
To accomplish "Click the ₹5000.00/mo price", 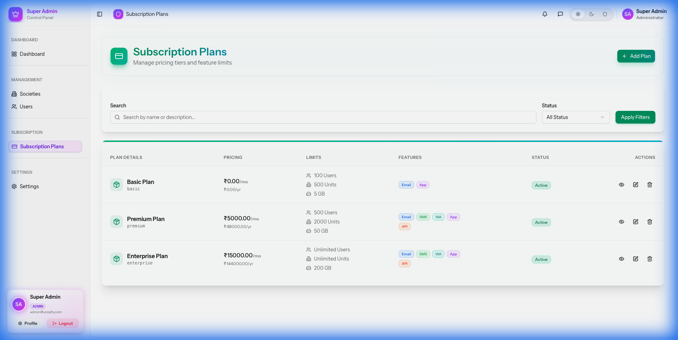I will 241,219.
